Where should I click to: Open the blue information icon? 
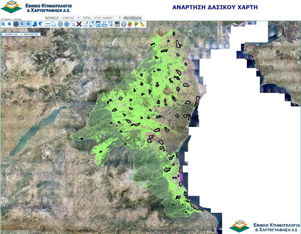tap(123, 24)
